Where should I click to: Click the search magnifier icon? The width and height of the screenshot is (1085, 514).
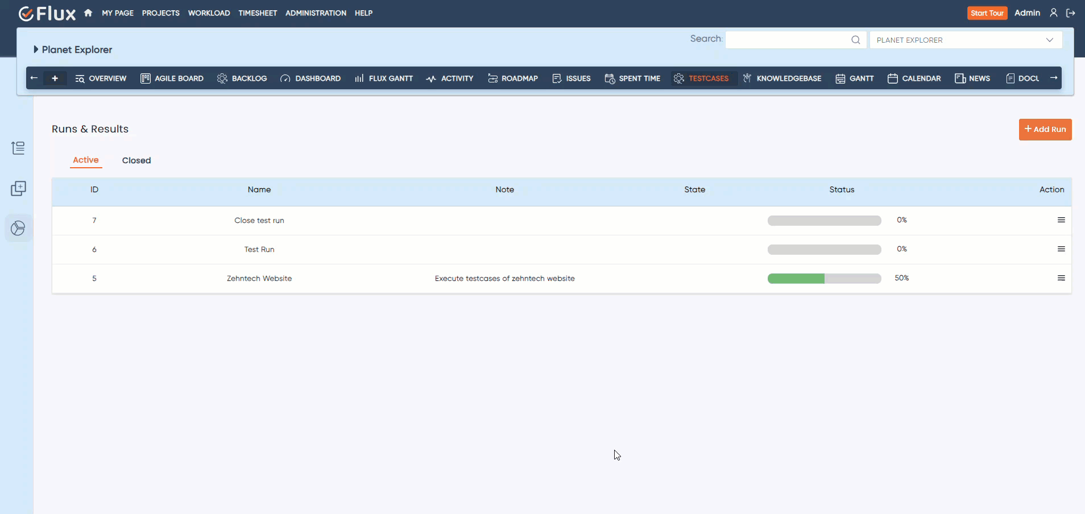coord(855,40)
